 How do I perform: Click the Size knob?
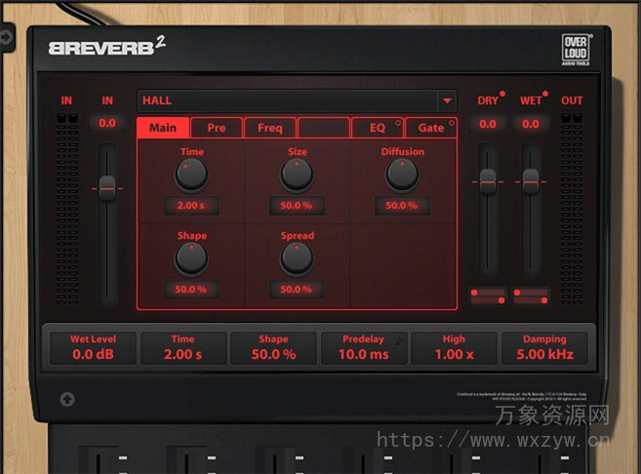pos(297,176)
